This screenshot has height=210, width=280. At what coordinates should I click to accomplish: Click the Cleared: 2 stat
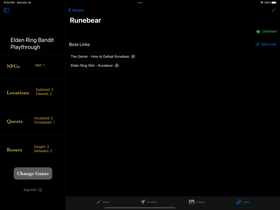(44, 94)
